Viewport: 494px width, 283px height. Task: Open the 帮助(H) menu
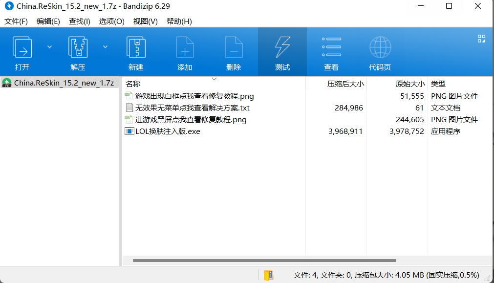179,22
